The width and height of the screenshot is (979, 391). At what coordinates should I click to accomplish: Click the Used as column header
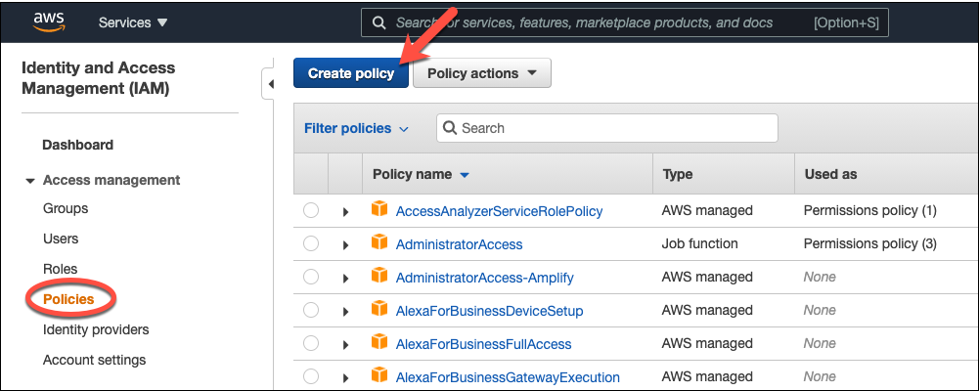pos(830,175)
